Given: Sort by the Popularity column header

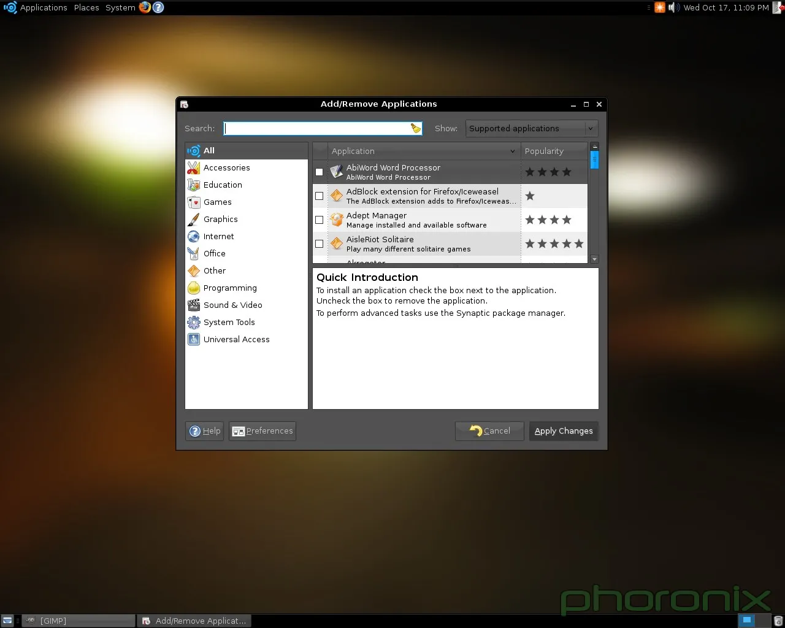Looking at the screenshot, I should pos(554,151).
